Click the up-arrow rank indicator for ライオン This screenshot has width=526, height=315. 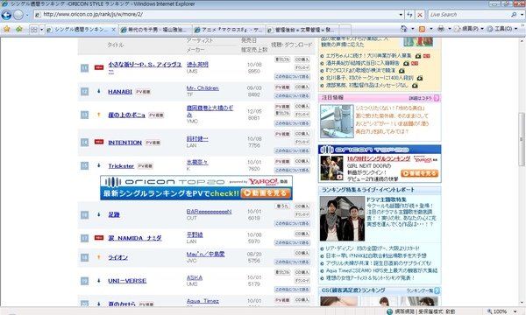click(98, 257)
